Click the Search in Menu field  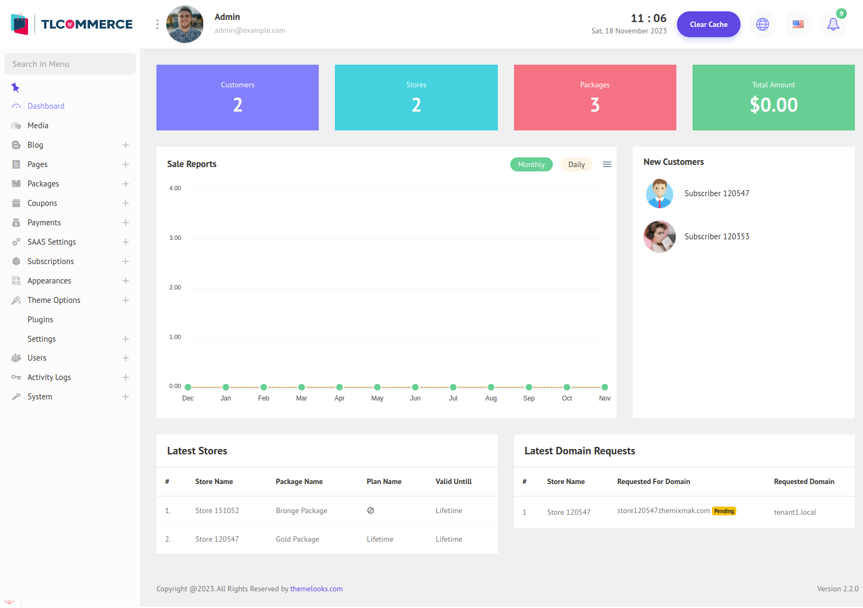[70, 64]
